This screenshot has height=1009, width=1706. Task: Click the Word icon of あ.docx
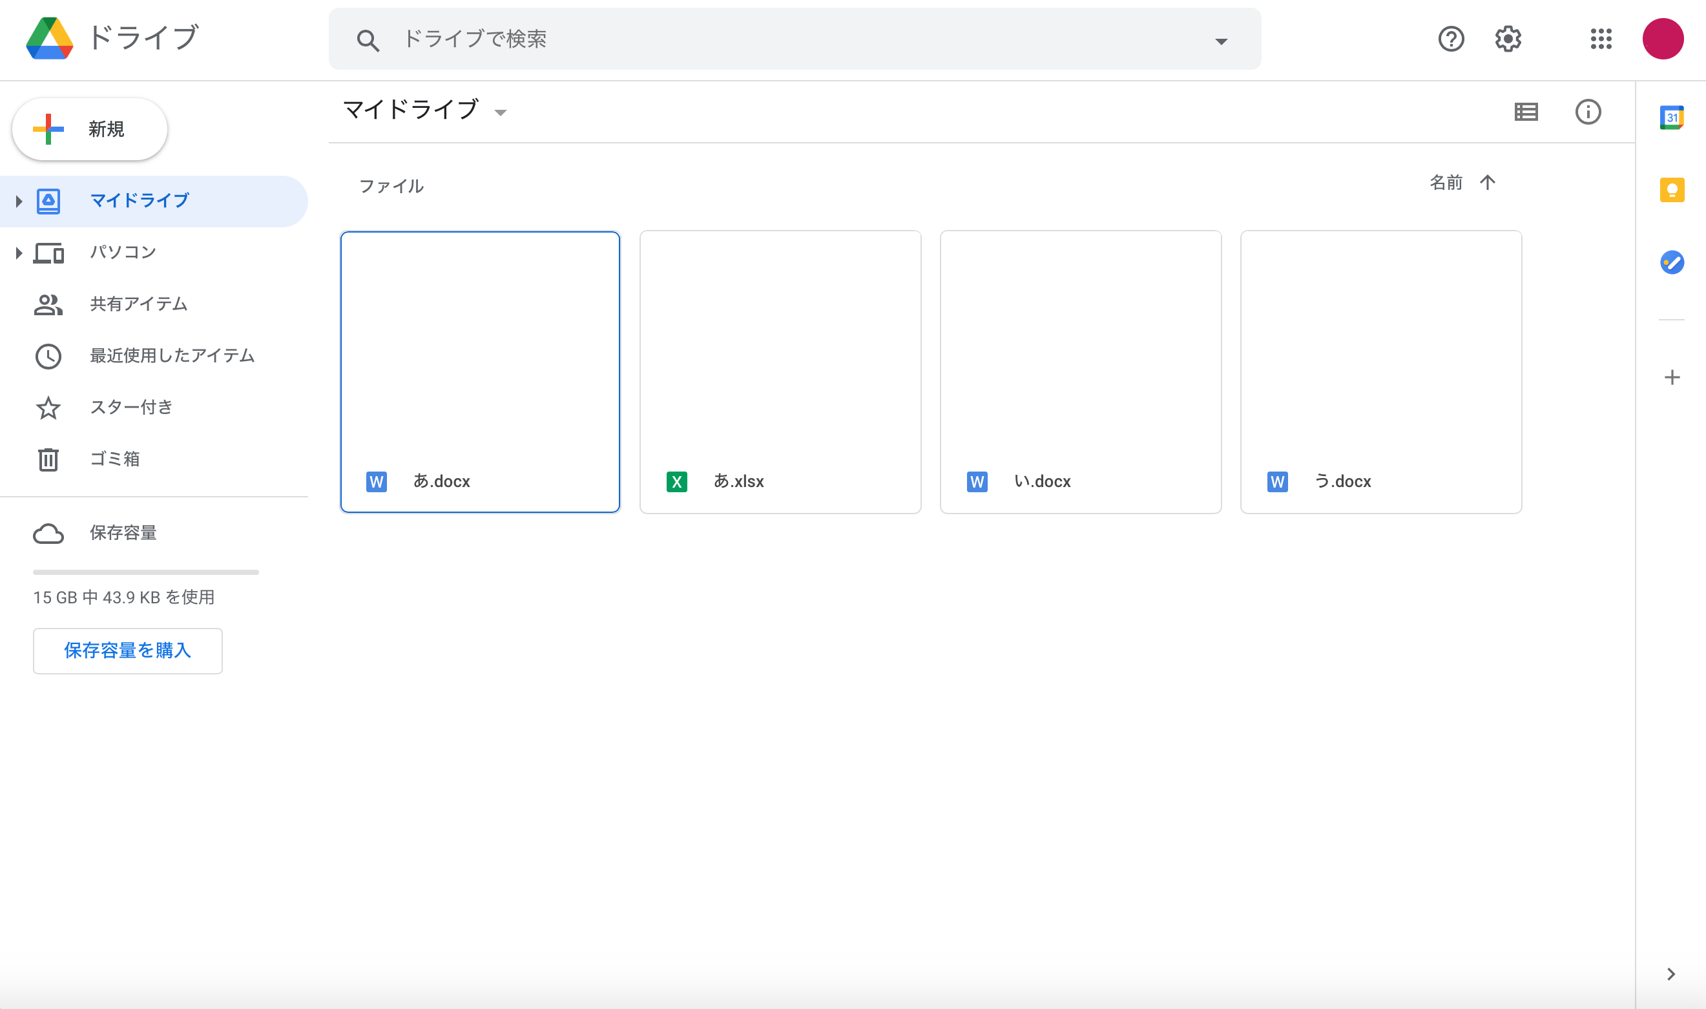click(x=377, y=482)
